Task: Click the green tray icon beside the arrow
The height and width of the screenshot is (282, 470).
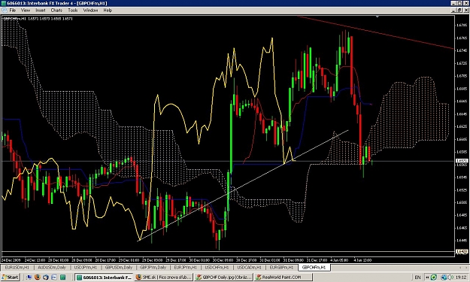Action: [434, 277]
